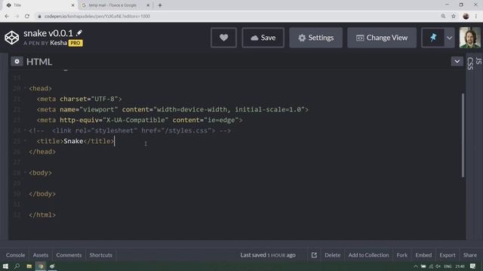Open Export options
This screenshot has width=483, height=271.
pos(448,255)
